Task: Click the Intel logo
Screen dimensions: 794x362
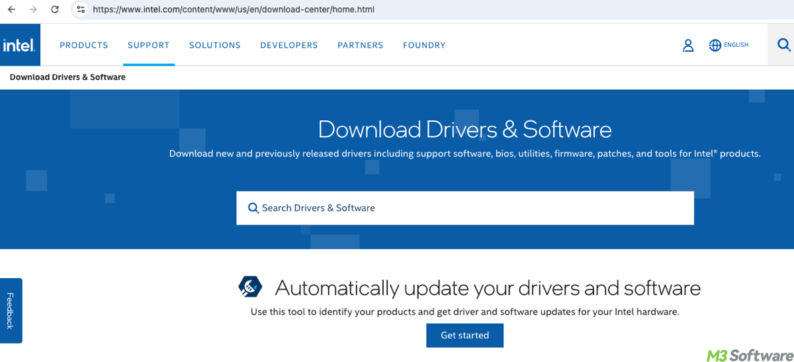Action: point(20,45)
